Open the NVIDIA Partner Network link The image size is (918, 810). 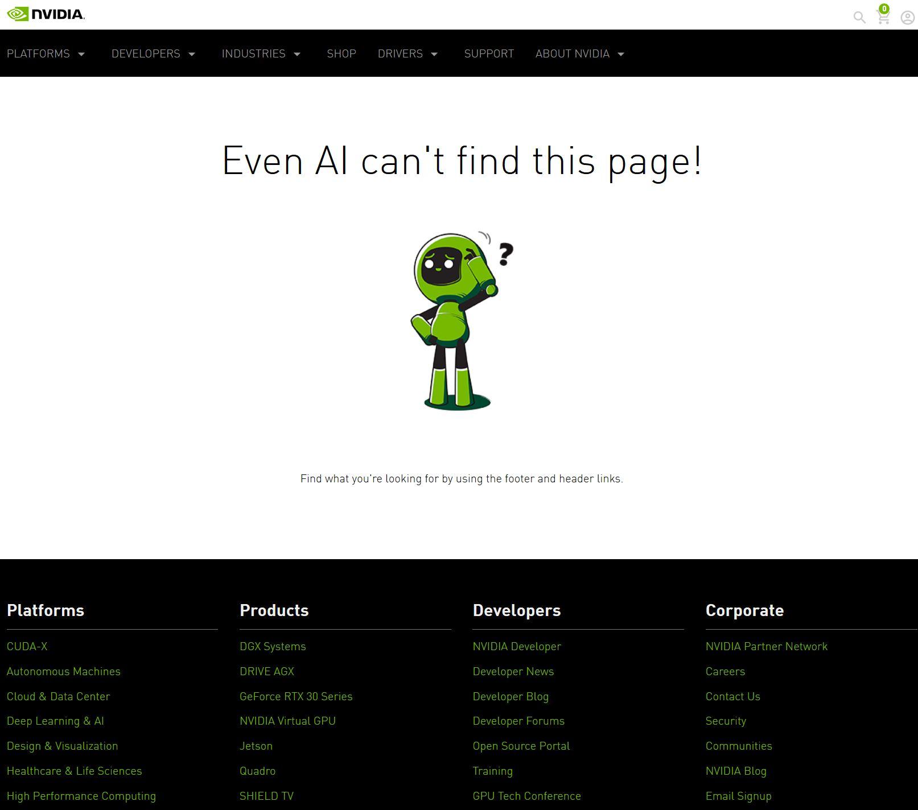[767, 646]
